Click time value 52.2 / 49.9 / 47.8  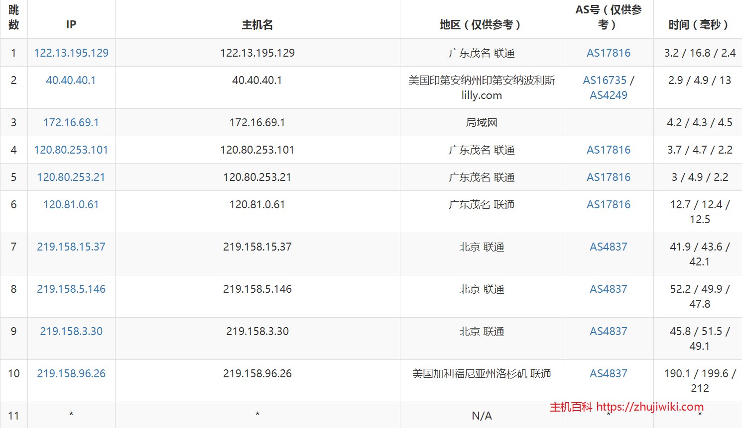tap(700, 296)
